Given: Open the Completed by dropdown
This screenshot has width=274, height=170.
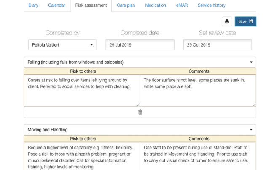Looking at the screenshot, I should 62,45.
